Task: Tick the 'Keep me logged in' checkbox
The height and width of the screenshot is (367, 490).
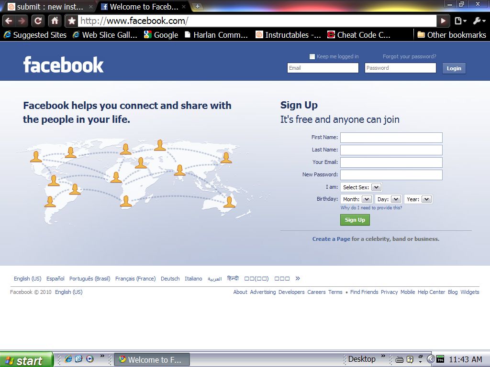Action: 312,56
